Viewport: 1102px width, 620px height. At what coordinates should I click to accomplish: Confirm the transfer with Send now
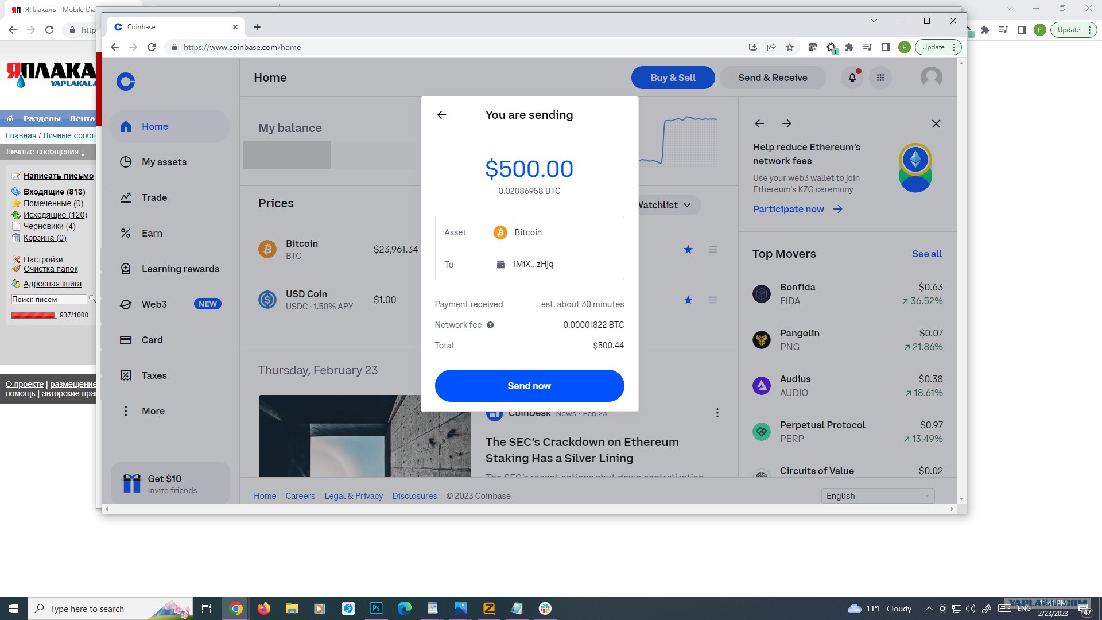(529, 386)
